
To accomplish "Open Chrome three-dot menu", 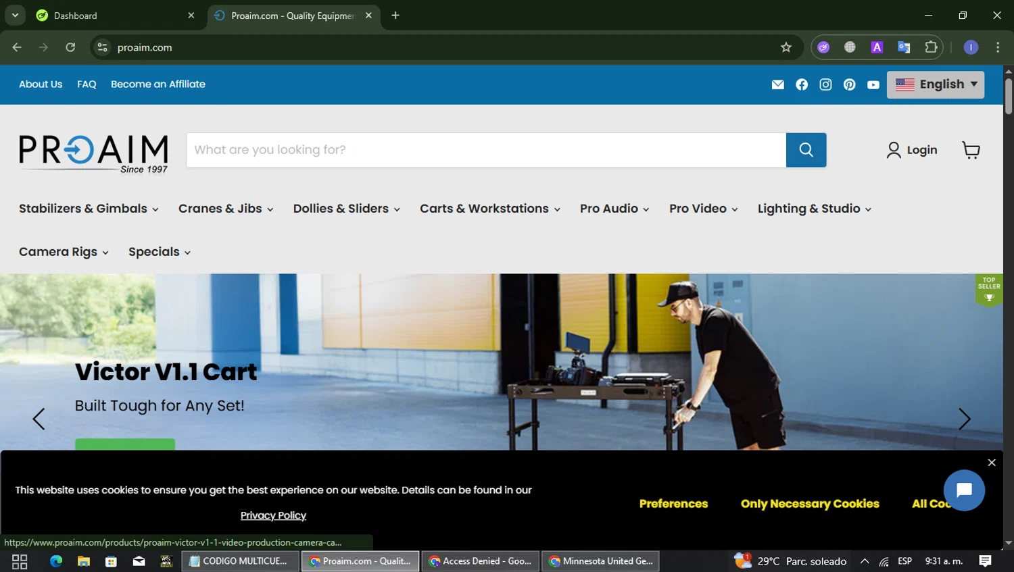I will (x=998, y=47).
